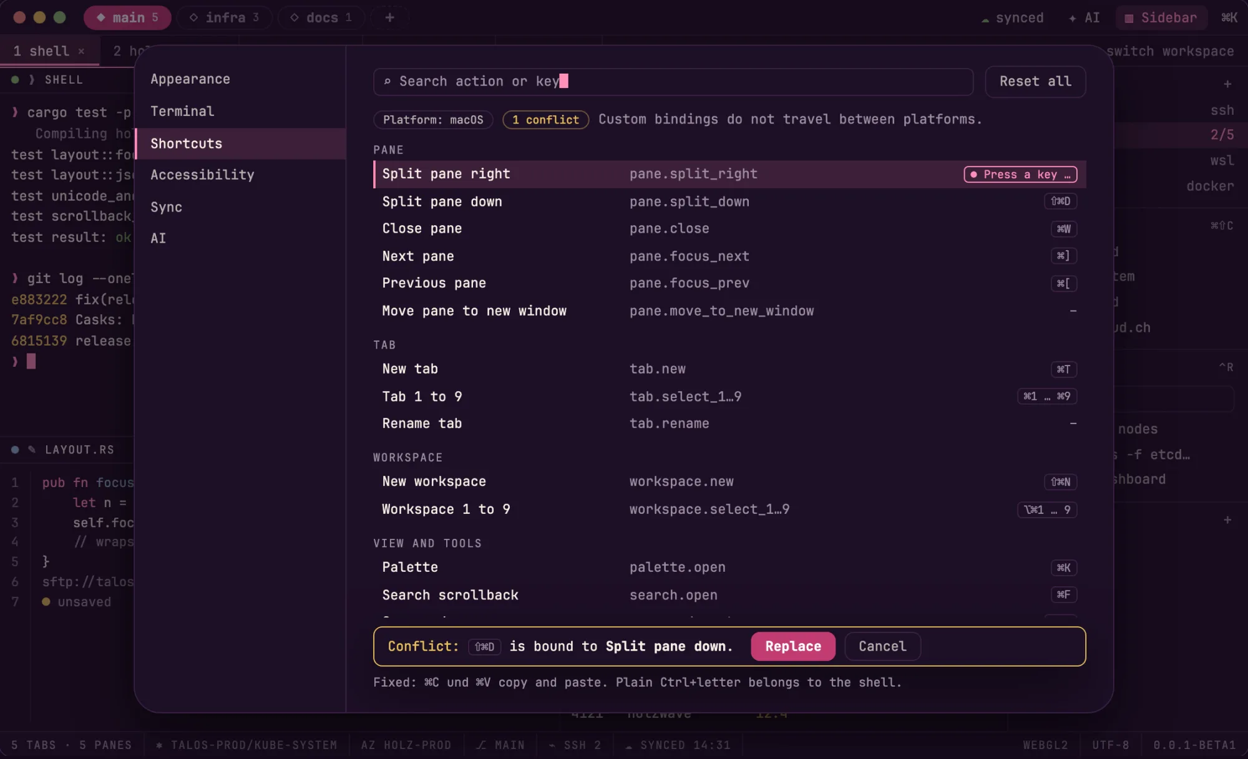
Task: Edit the Previous pane ⌘[ key chip
Action: pyautogui.click(x=1063, y=284)
